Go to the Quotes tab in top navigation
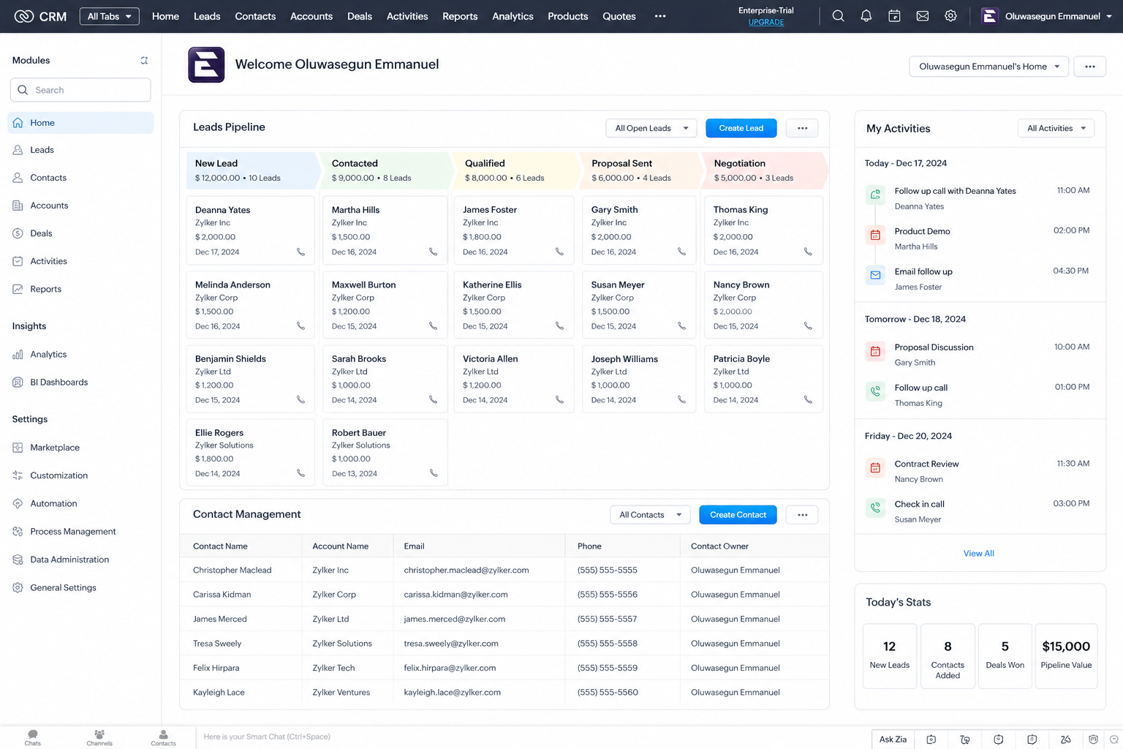 pos(619,16)
